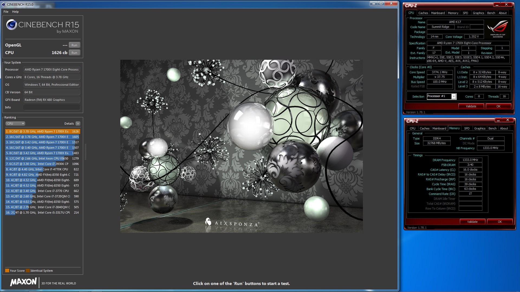
Task: Select Intel Core i7-4770K ranking row
Action: tap(43, 169)
